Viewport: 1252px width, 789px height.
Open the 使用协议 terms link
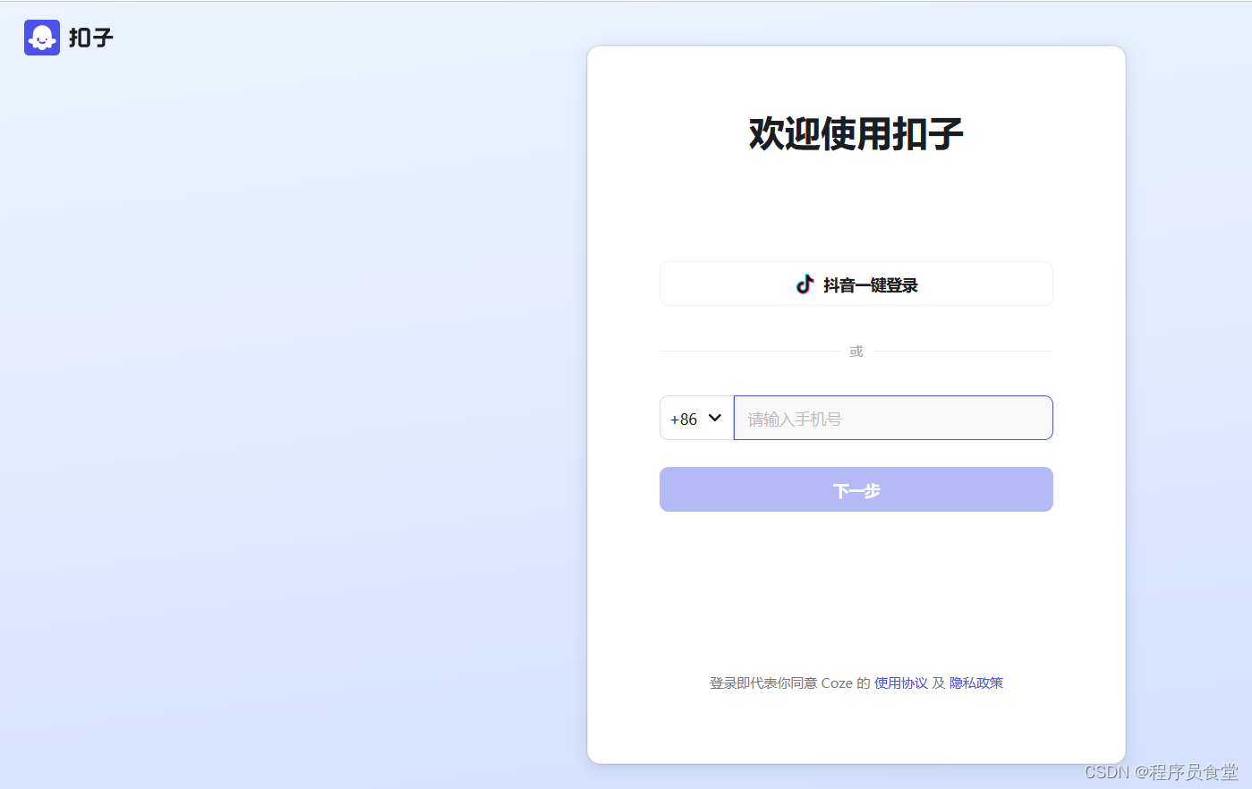pyautogui.click(x=901, y=683)
